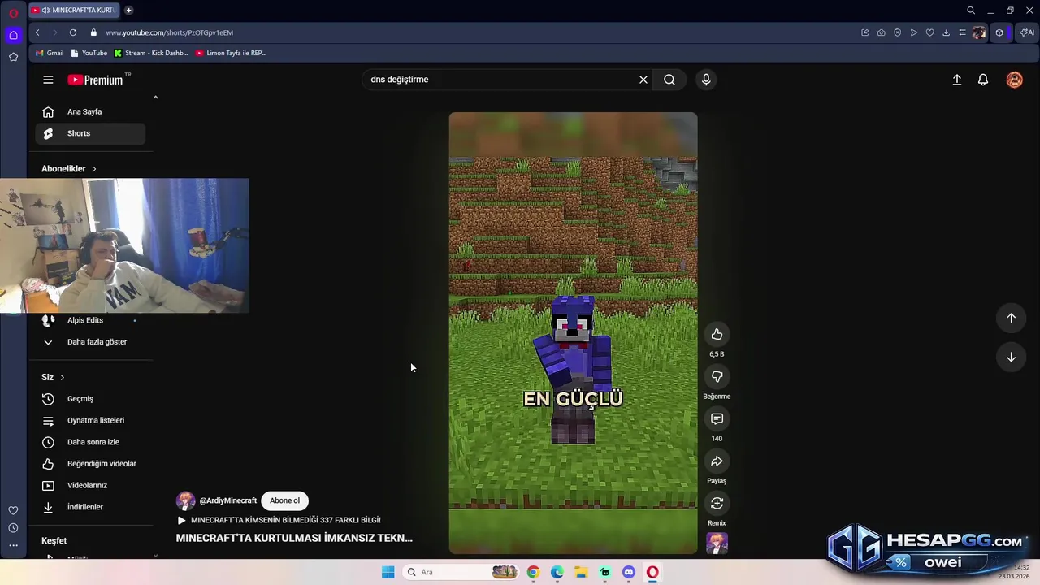The height and width of the screenshot is (585, 1040).
Task: Subscribe with the Abone ol button
Action: (284, 500)
